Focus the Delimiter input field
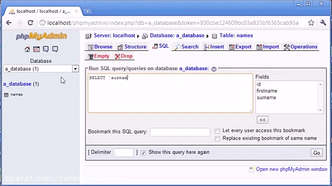Screen dimensions: 332x186 pyautogui.click(x=123, y=152)
